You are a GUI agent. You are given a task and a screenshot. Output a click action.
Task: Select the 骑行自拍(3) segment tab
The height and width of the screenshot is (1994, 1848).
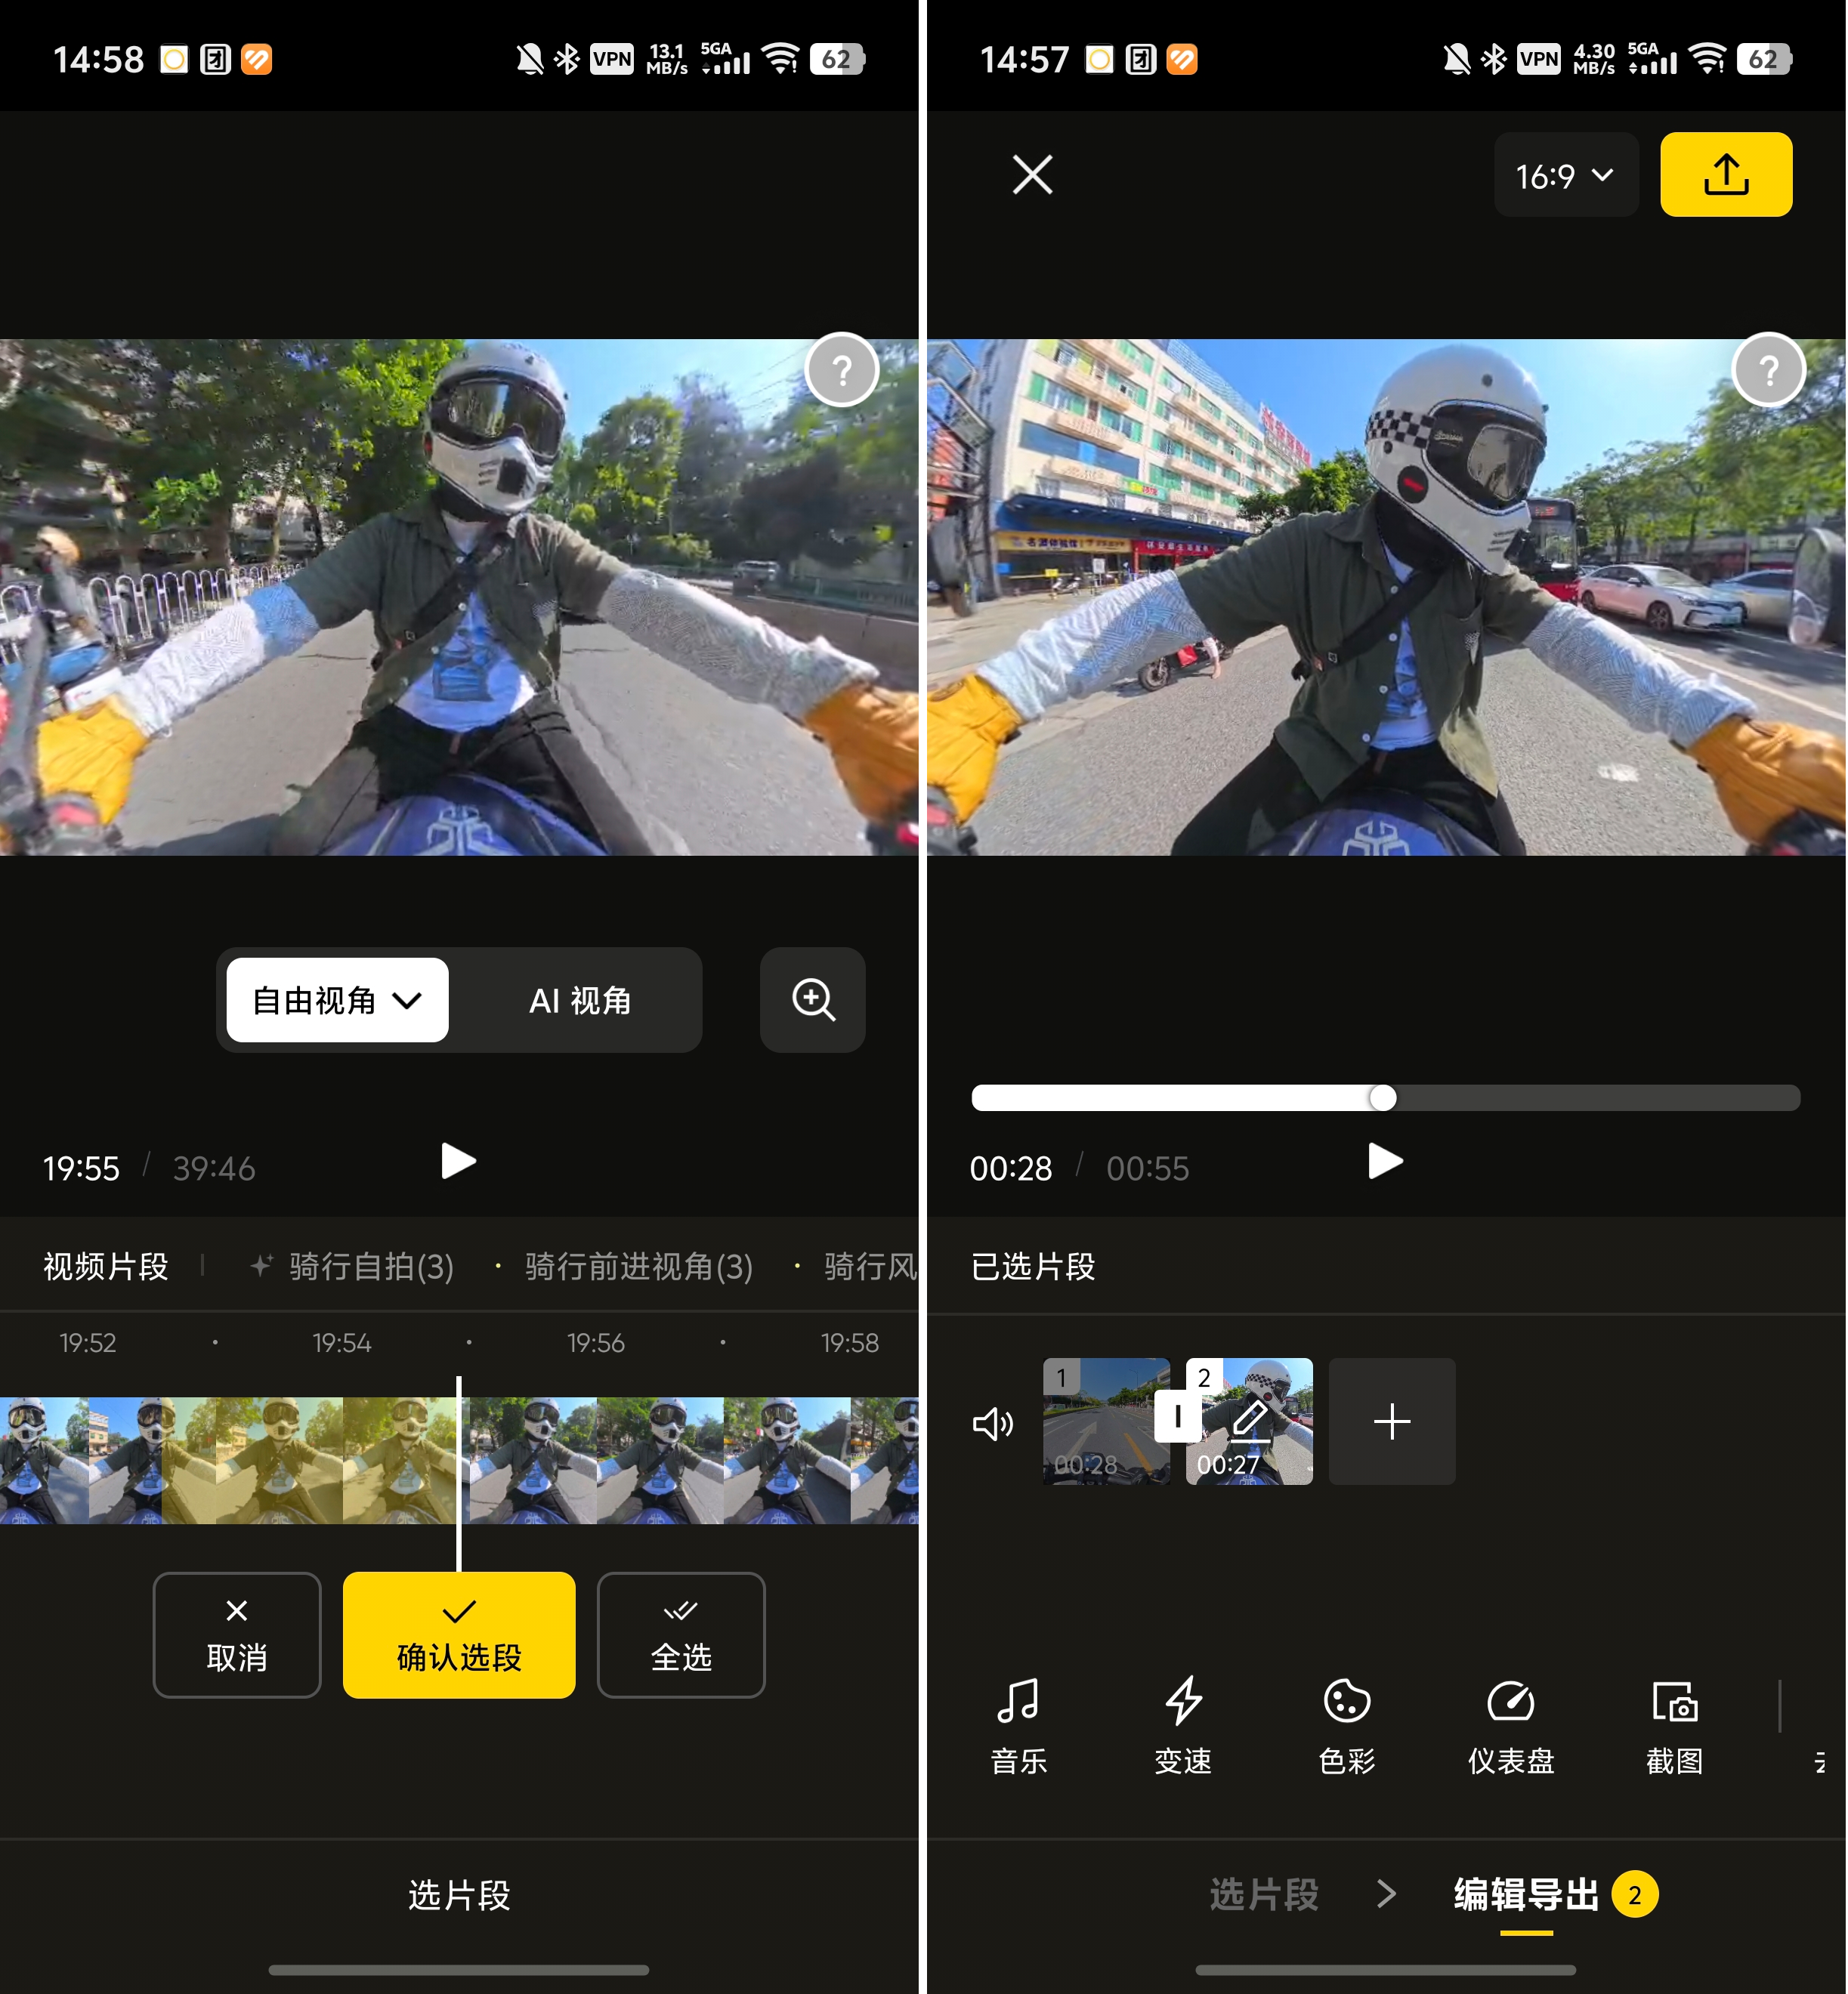pyautogui.click(x=370, y=1267)
